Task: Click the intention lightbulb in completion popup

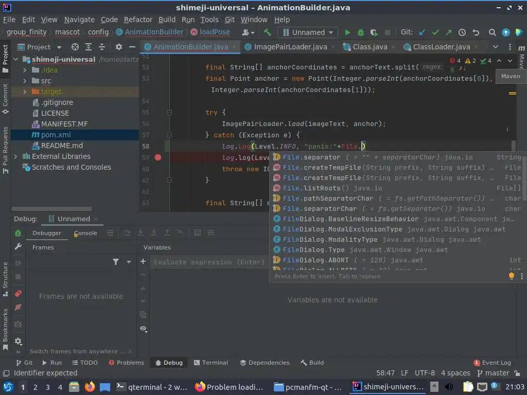Action: 511,276
